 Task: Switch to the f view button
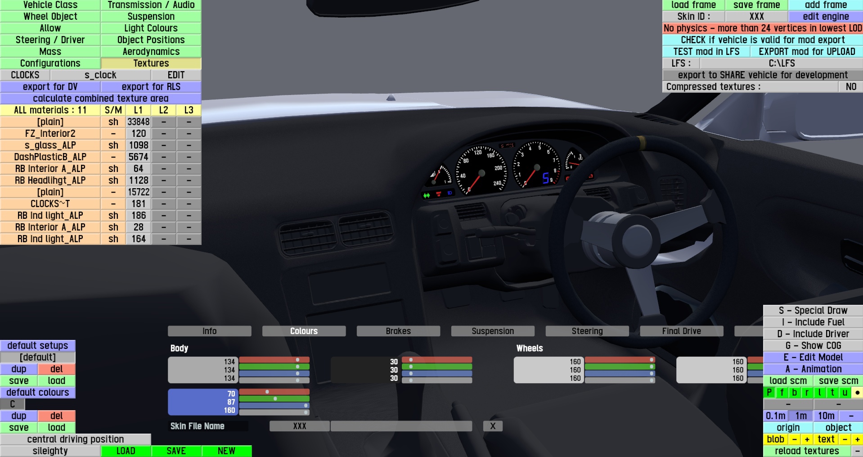pos(782,392)
